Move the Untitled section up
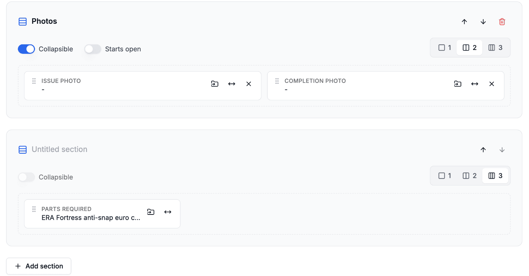The image size is (529, 276). pos(483,150)
